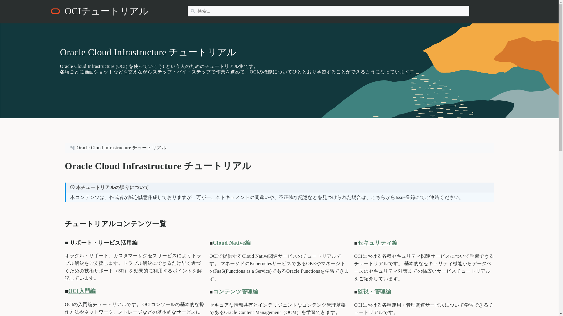Click the サポート description paragraph

134,267
